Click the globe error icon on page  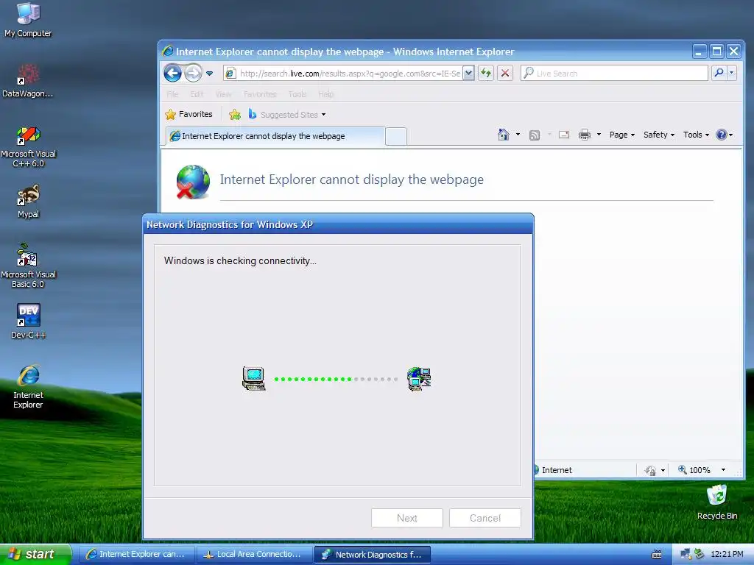coord(192,182)
